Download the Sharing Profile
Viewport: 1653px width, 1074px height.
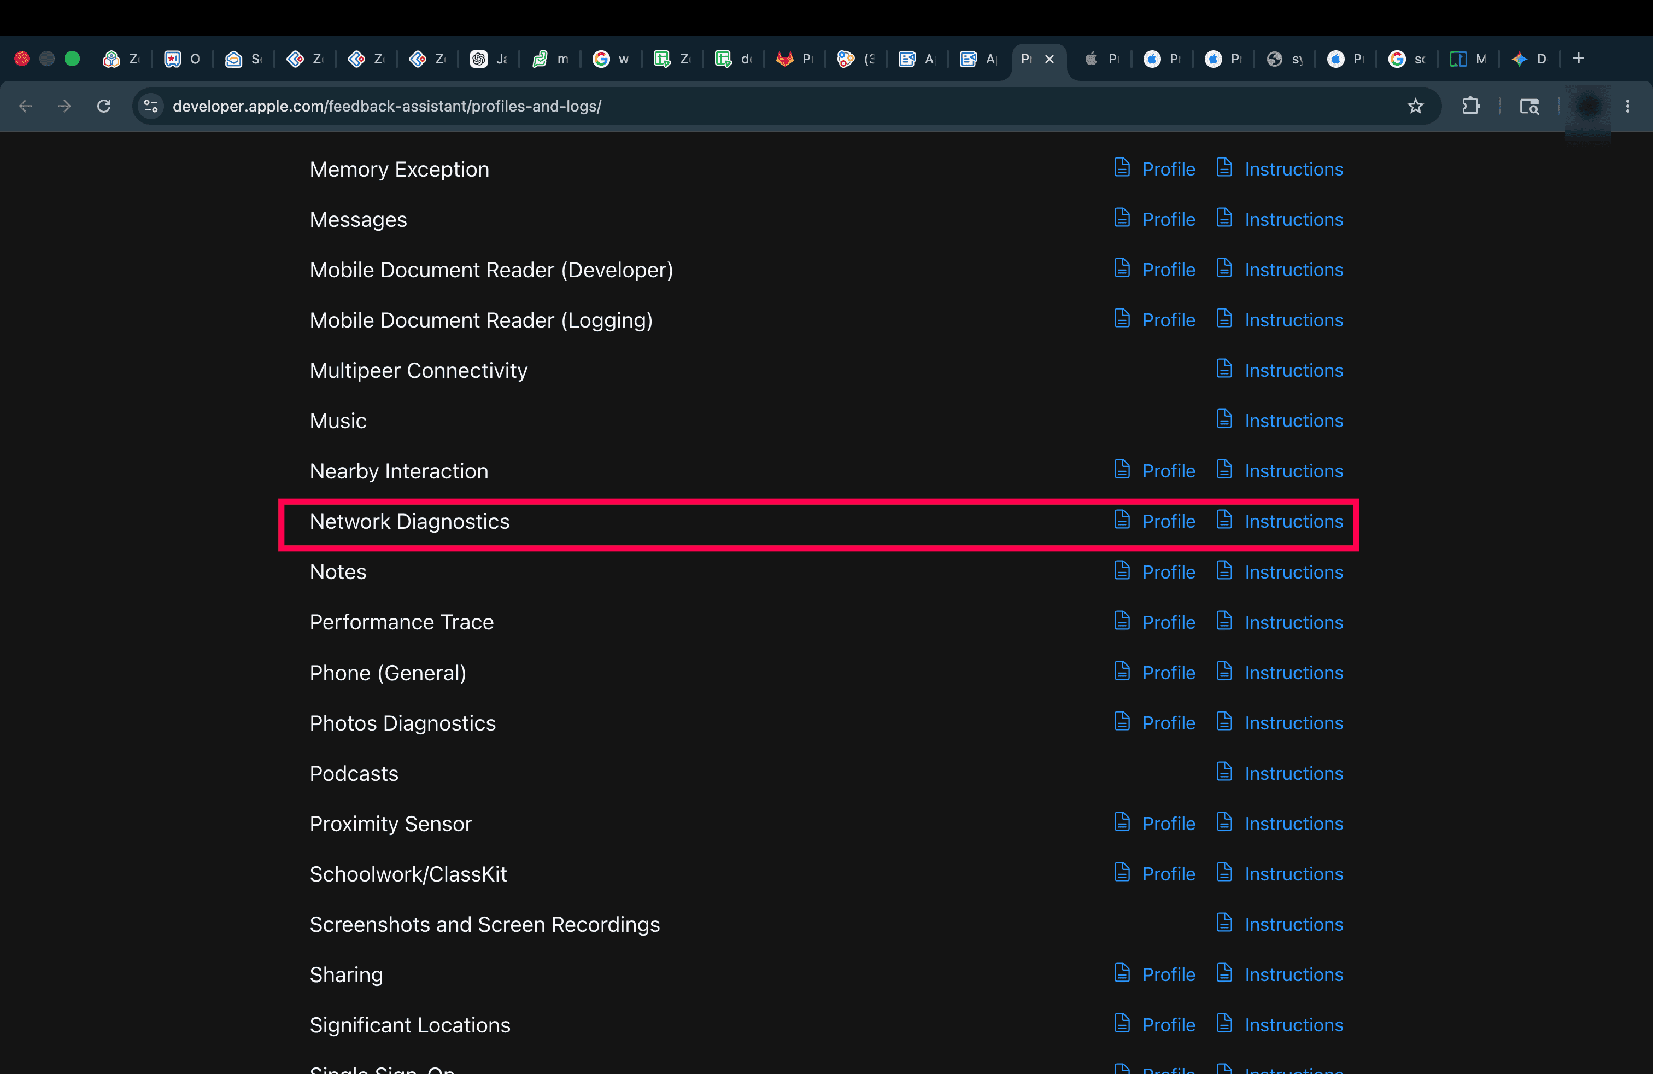point(1168,974)
